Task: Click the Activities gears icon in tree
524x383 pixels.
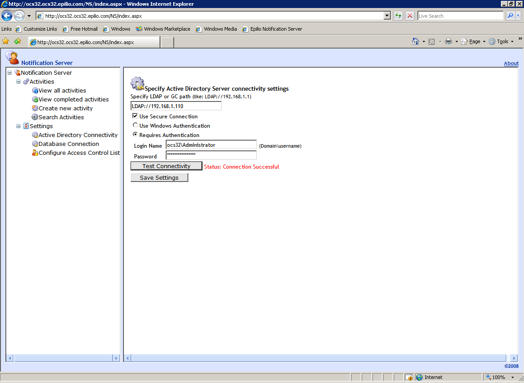Action: [x=26, y=82]
